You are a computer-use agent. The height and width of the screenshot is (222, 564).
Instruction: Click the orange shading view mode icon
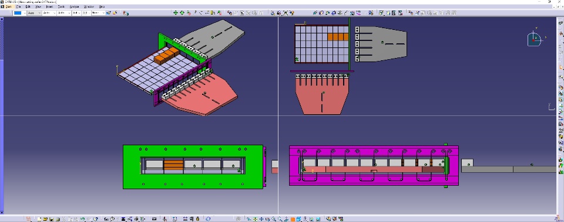pos(293,219)
